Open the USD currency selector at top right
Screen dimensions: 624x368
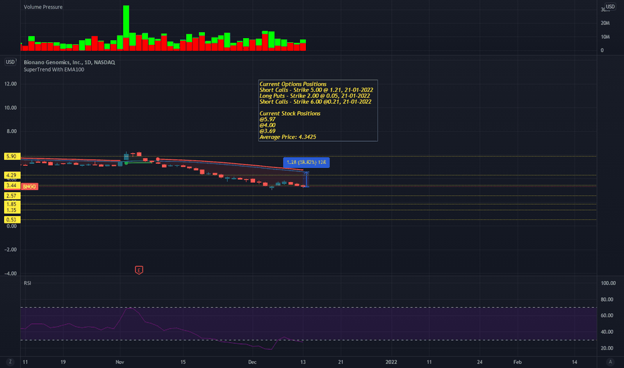[610, 7]
